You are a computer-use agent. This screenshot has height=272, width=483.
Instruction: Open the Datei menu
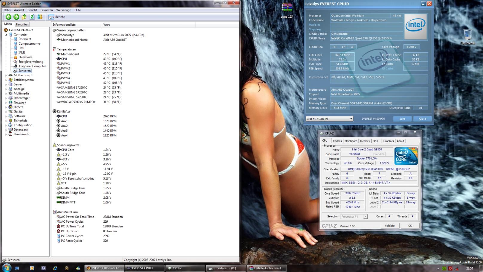tap(7, 10)
